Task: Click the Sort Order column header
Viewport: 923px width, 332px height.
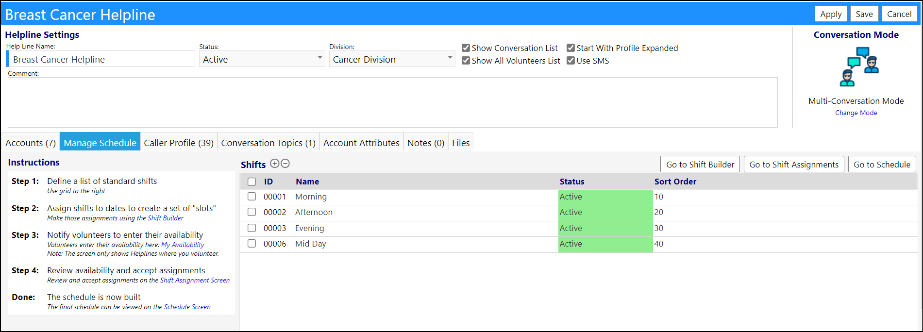Action: [x=675, y=182]
